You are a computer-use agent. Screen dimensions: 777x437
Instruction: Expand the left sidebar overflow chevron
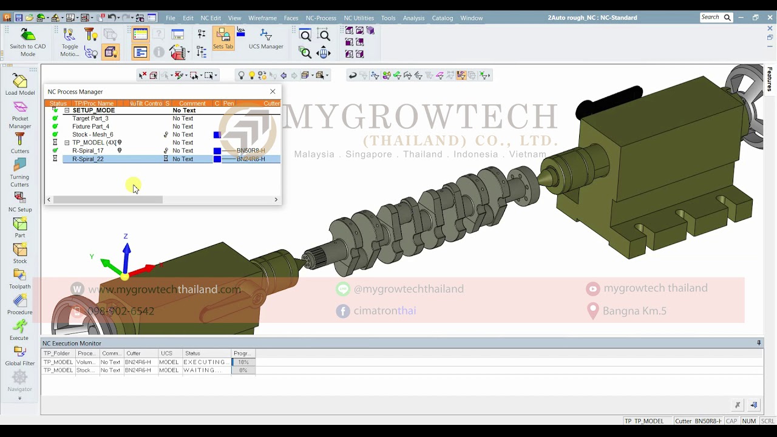point(19,399)
